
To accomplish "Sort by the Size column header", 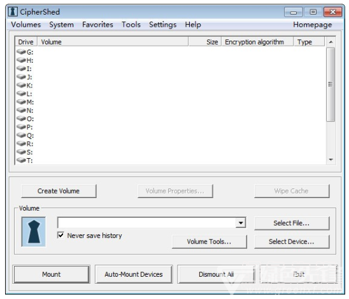I will coord(205,42).
